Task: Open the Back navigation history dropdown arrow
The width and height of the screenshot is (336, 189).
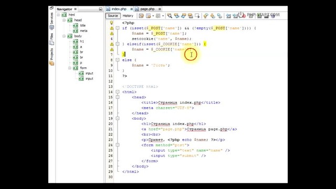Action: [153, 16]
